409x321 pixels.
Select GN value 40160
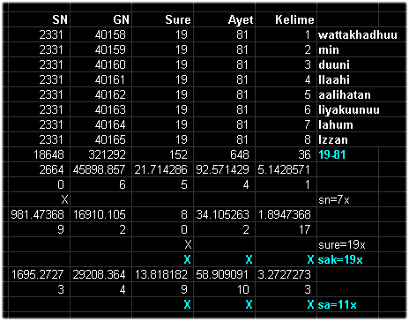(x=110, y=64)
